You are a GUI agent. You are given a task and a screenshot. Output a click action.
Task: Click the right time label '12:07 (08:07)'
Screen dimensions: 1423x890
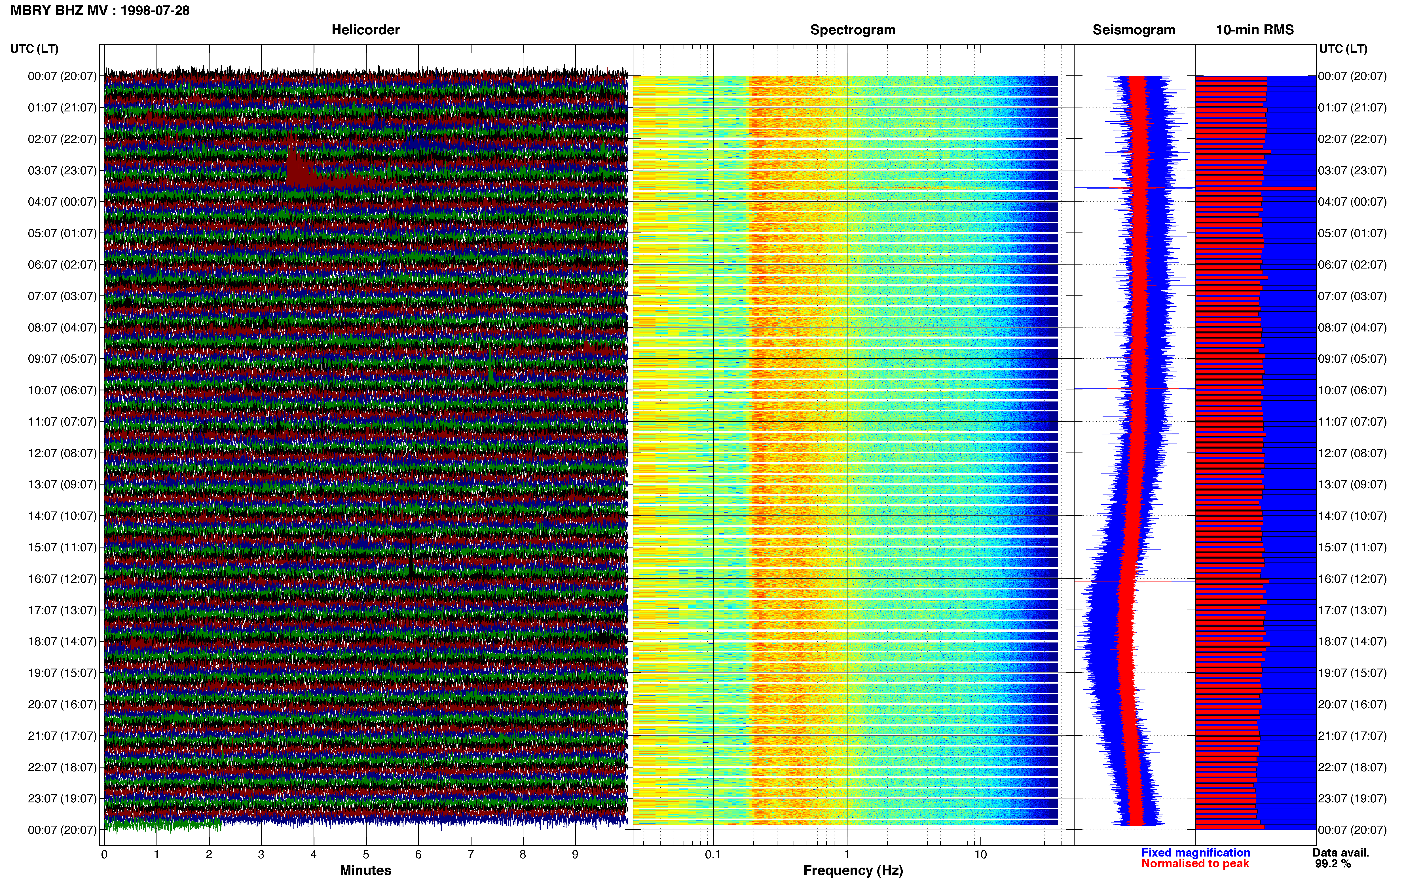pos(1352,453)
